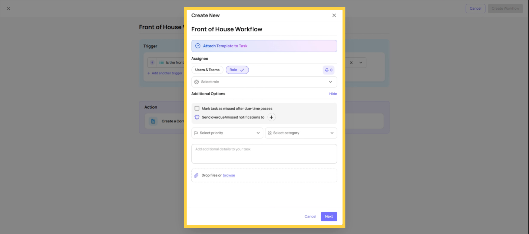The width and height of the screenshot is (529, 234).
Task: Click the list icon in trigger row
Action: pyautogui.click(x=161, y=62)
